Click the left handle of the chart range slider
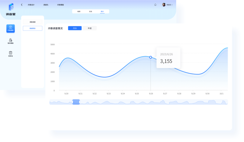 pos(73,102)
